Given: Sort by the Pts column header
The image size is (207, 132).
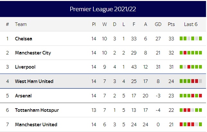Looking at the screenshot, I should (171, 24).
